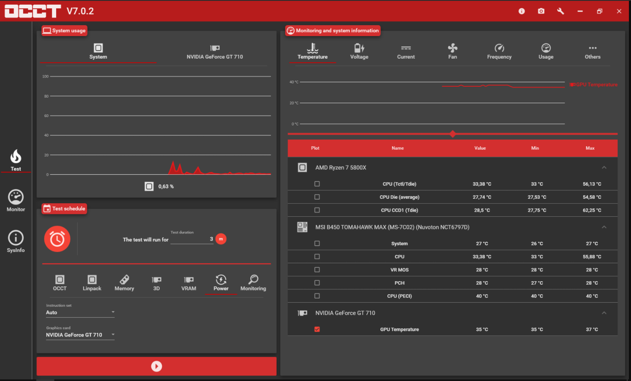
Task: Uncheck the GPU Temperature plot checkbox
Action: [x=317, y=329]
